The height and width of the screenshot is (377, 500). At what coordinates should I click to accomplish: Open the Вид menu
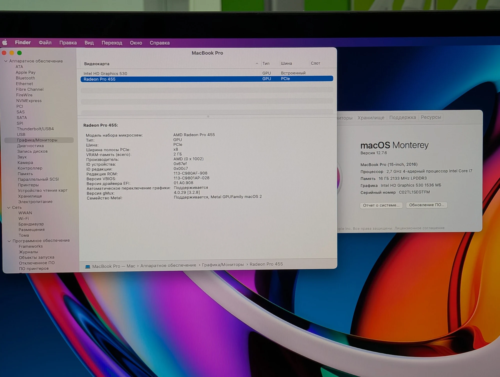tap(89, 43)
